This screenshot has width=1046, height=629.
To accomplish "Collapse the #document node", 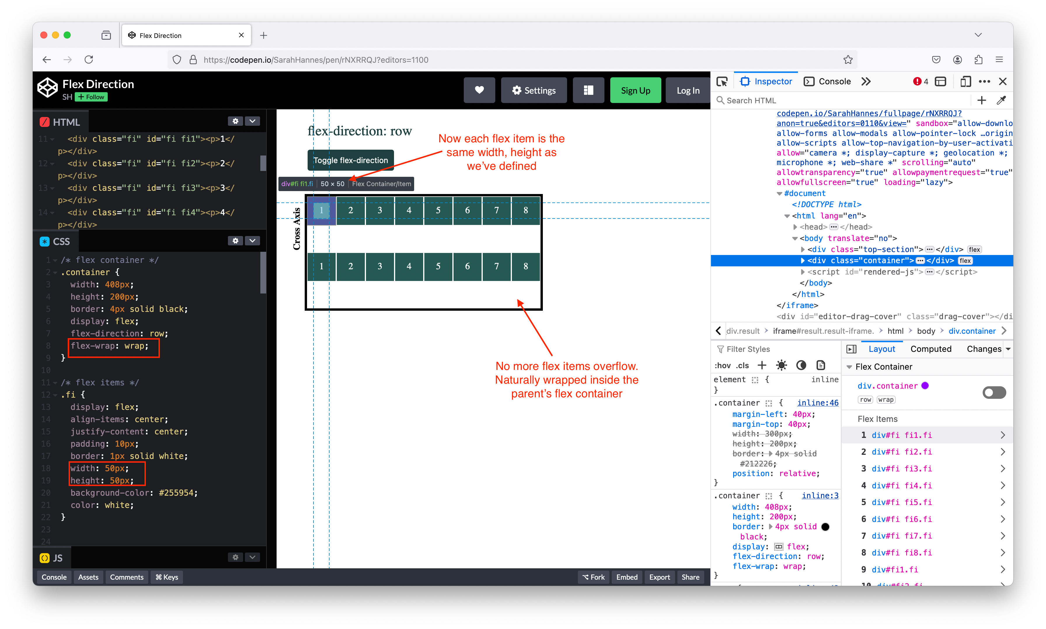I will tap(779, 193).
